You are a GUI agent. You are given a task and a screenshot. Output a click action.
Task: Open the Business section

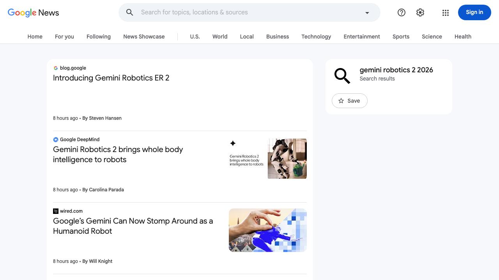click(278, 37)
